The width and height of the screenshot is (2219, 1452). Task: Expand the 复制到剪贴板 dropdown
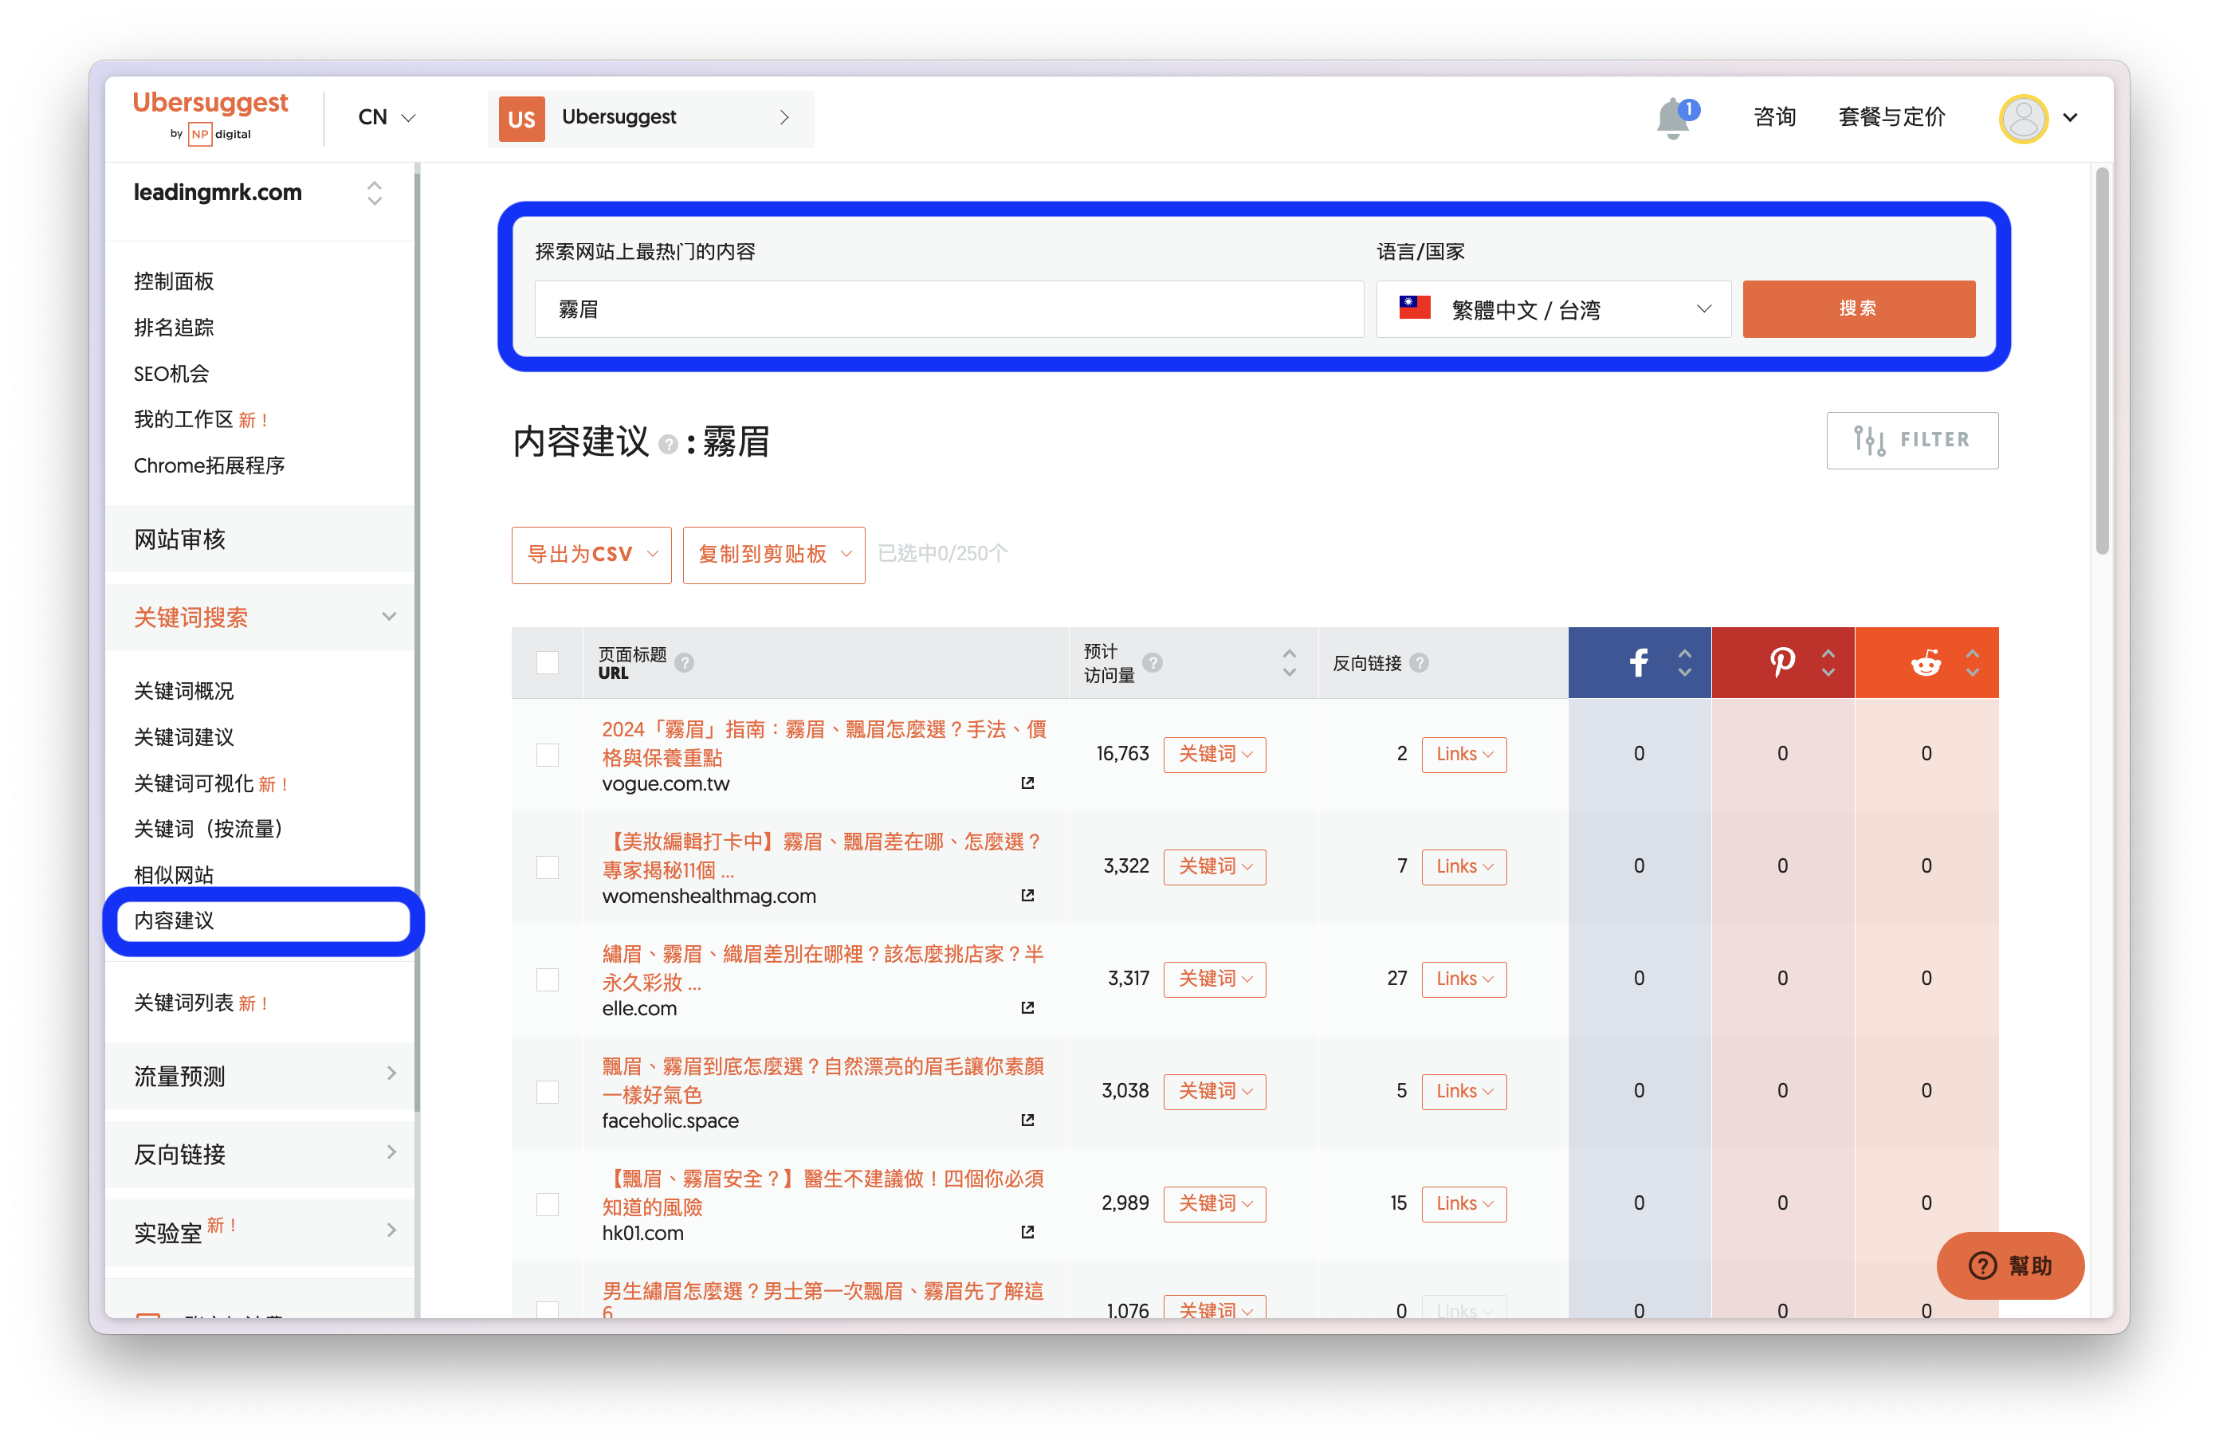point(774,555)
